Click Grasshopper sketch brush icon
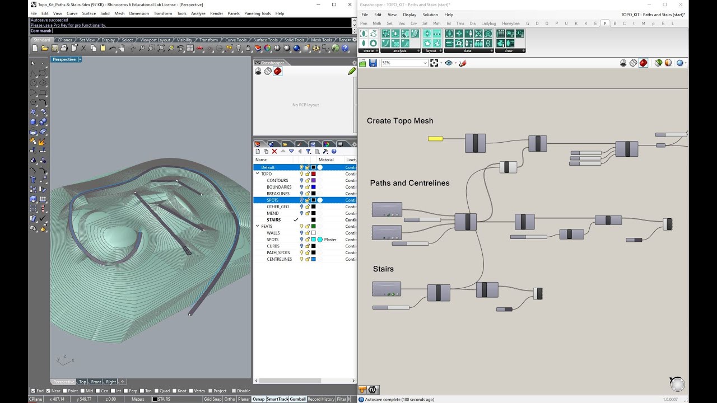Screen dimensions: 717x403 point(463,63)
